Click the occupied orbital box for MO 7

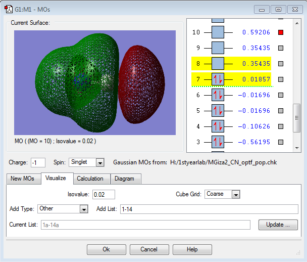point(218,79)
